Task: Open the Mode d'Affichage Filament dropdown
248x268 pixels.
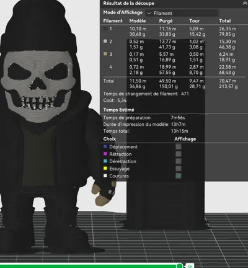Action: click(x=182, y=13)
